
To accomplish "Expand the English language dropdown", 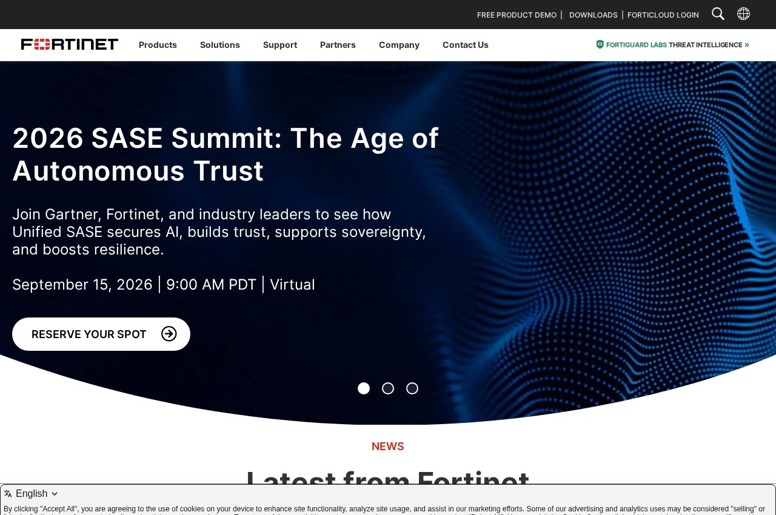I will click(31, 494).
